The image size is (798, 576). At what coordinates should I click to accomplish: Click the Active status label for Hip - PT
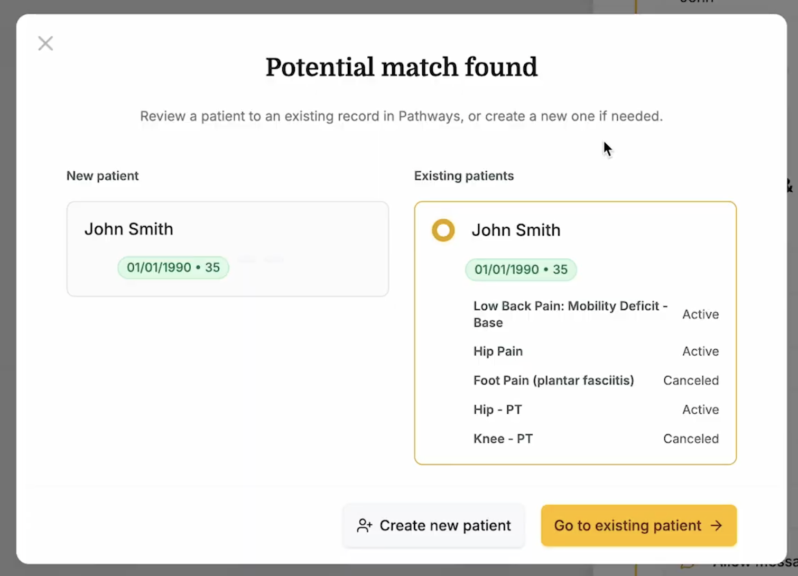(x=700, y=410)
